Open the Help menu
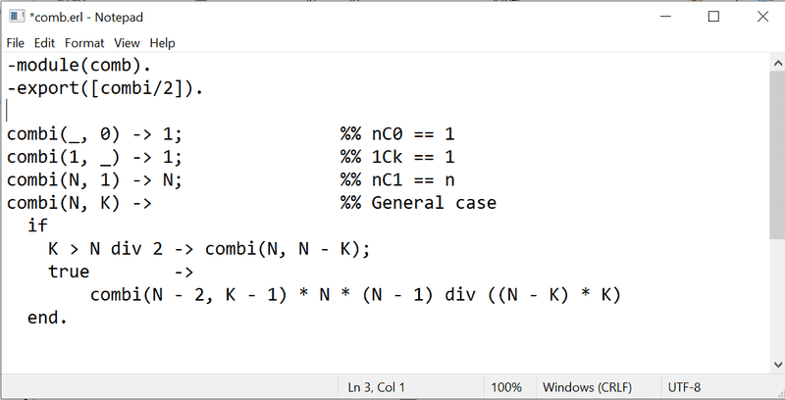Image resolution: width=785 pixels, height=400 pixels. (x=162, y=43)
